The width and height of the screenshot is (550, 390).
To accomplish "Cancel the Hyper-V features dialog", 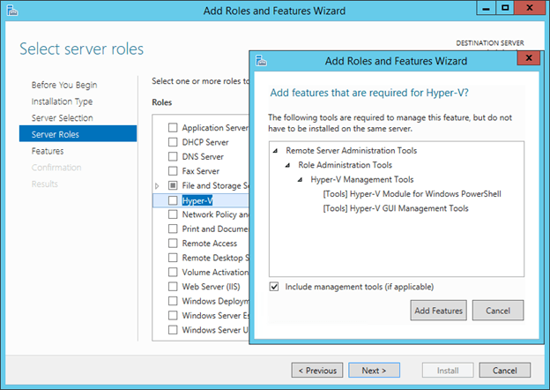I will pos(497,311).
